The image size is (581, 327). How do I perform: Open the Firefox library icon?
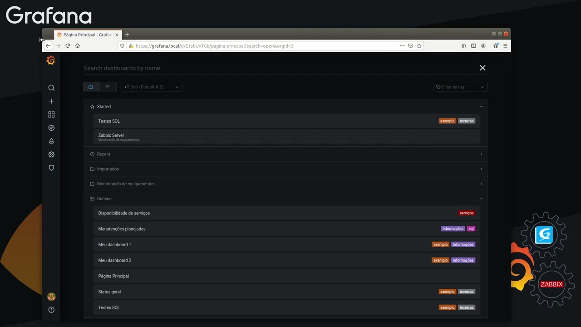463,46
